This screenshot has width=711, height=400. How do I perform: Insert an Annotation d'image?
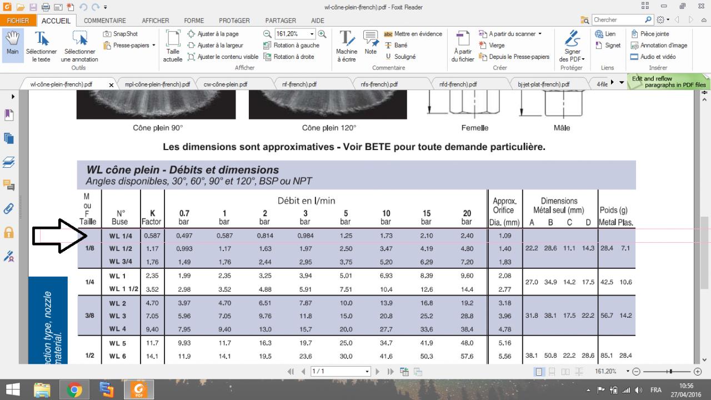659,46
